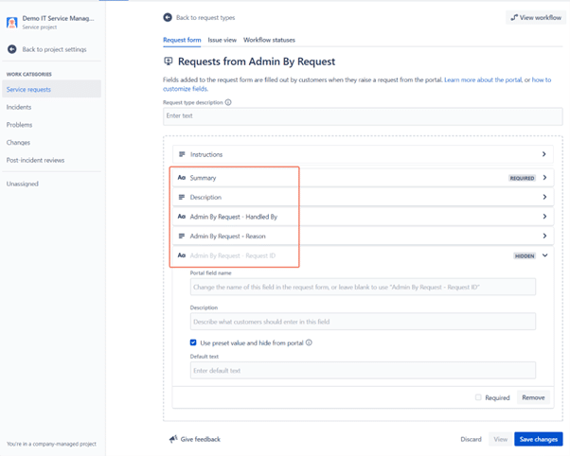The height and width of the screenshot is (456, 570).
Task: Switch to the Issue view tab
Action: tap(223, 40)
